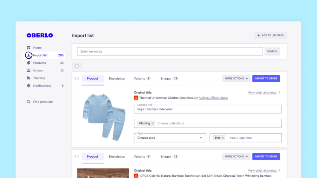Screen dimensions: 317x178
Task: Open the Aolikes Official Store link
Action: 213,98
